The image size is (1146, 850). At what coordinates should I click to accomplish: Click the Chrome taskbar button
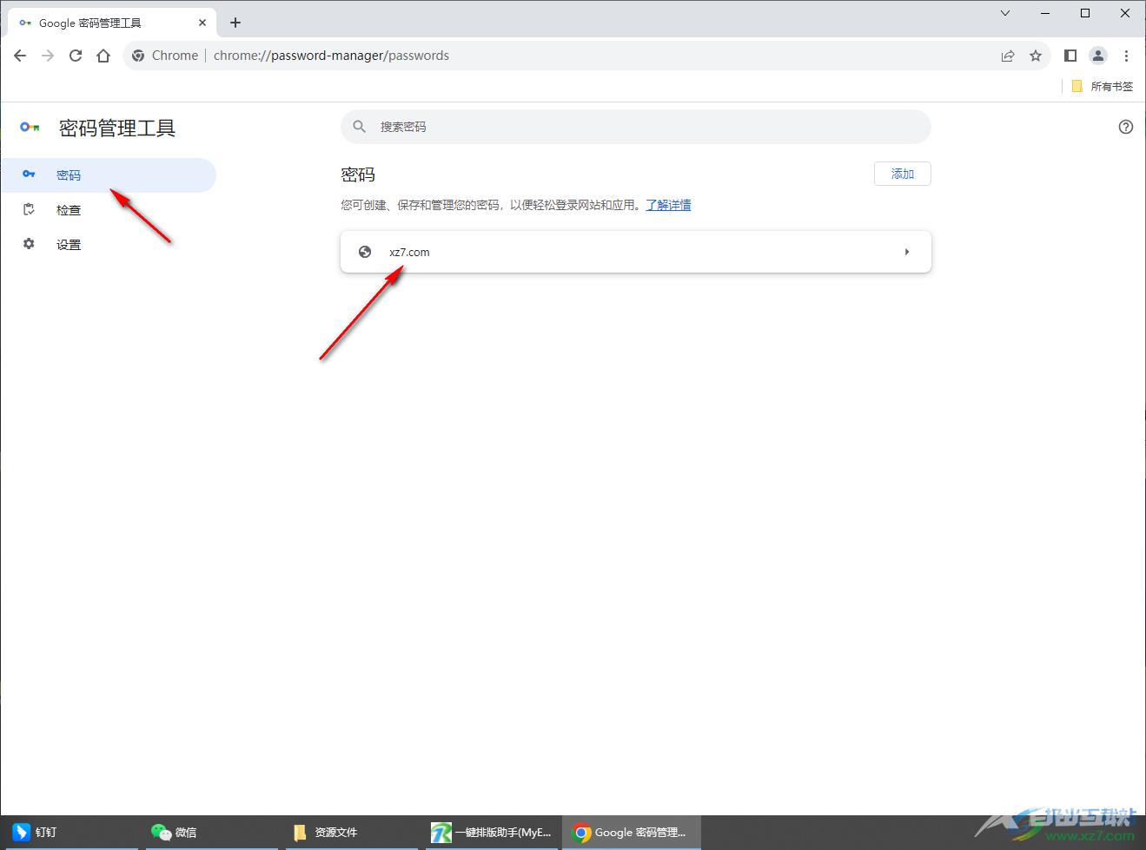pos(632,832)
